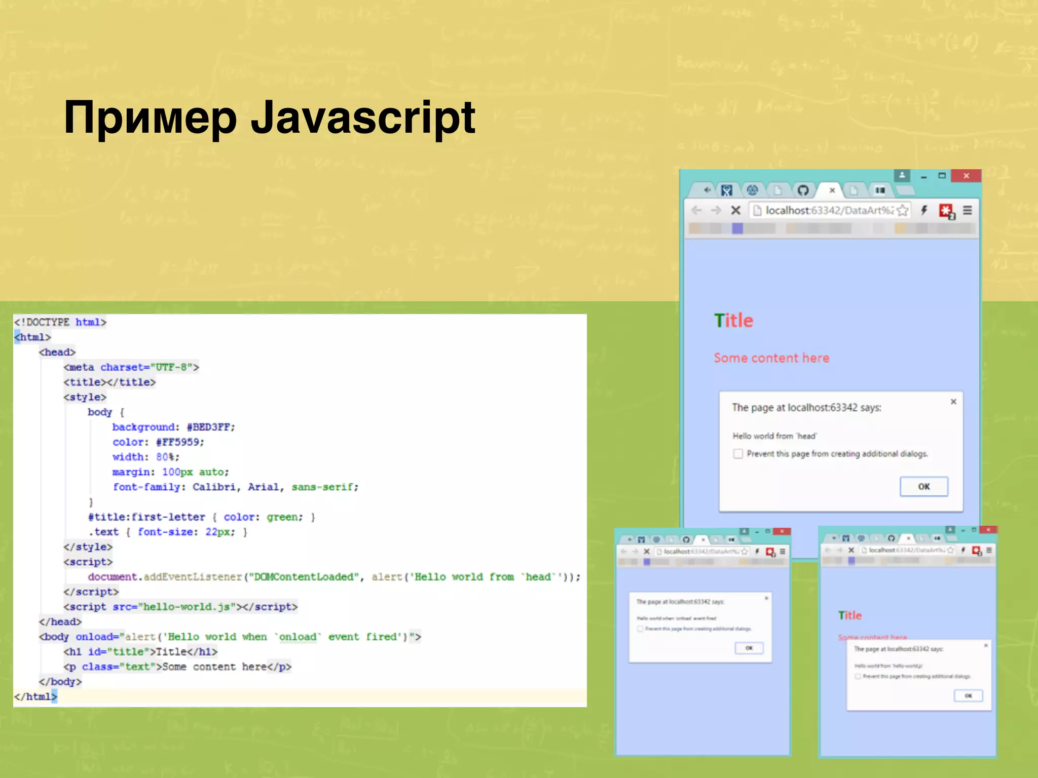This screenshot has width=1038, height=778.
Task: Click the 'Title' heading in bottom-right browser page
Action: [x=849, y=615]
